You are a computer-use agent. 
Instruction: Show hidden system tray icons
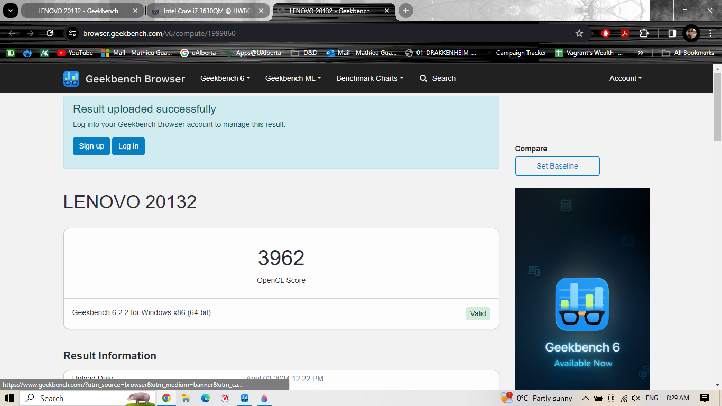586,398
